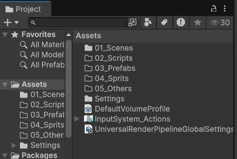
Task: Select the Assets folder in tree
Action: (32, 85)
